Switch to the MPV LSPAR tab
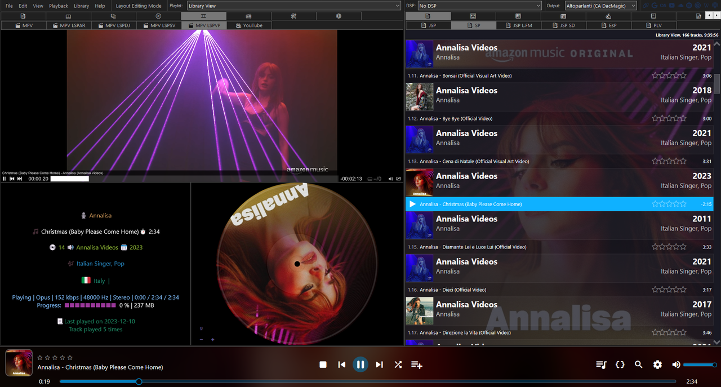The height and width of the screenshot is (387, 721). point(69,25)
